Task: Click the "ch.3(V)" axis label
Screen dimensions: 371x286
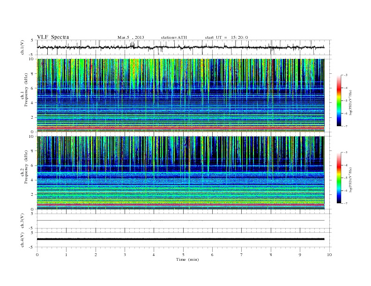Action: click(22, 221)
